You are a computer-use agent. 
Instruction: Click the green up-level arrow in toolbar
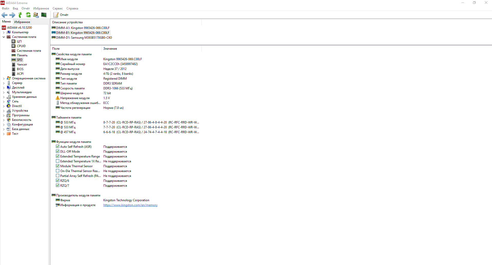point(20,15)
